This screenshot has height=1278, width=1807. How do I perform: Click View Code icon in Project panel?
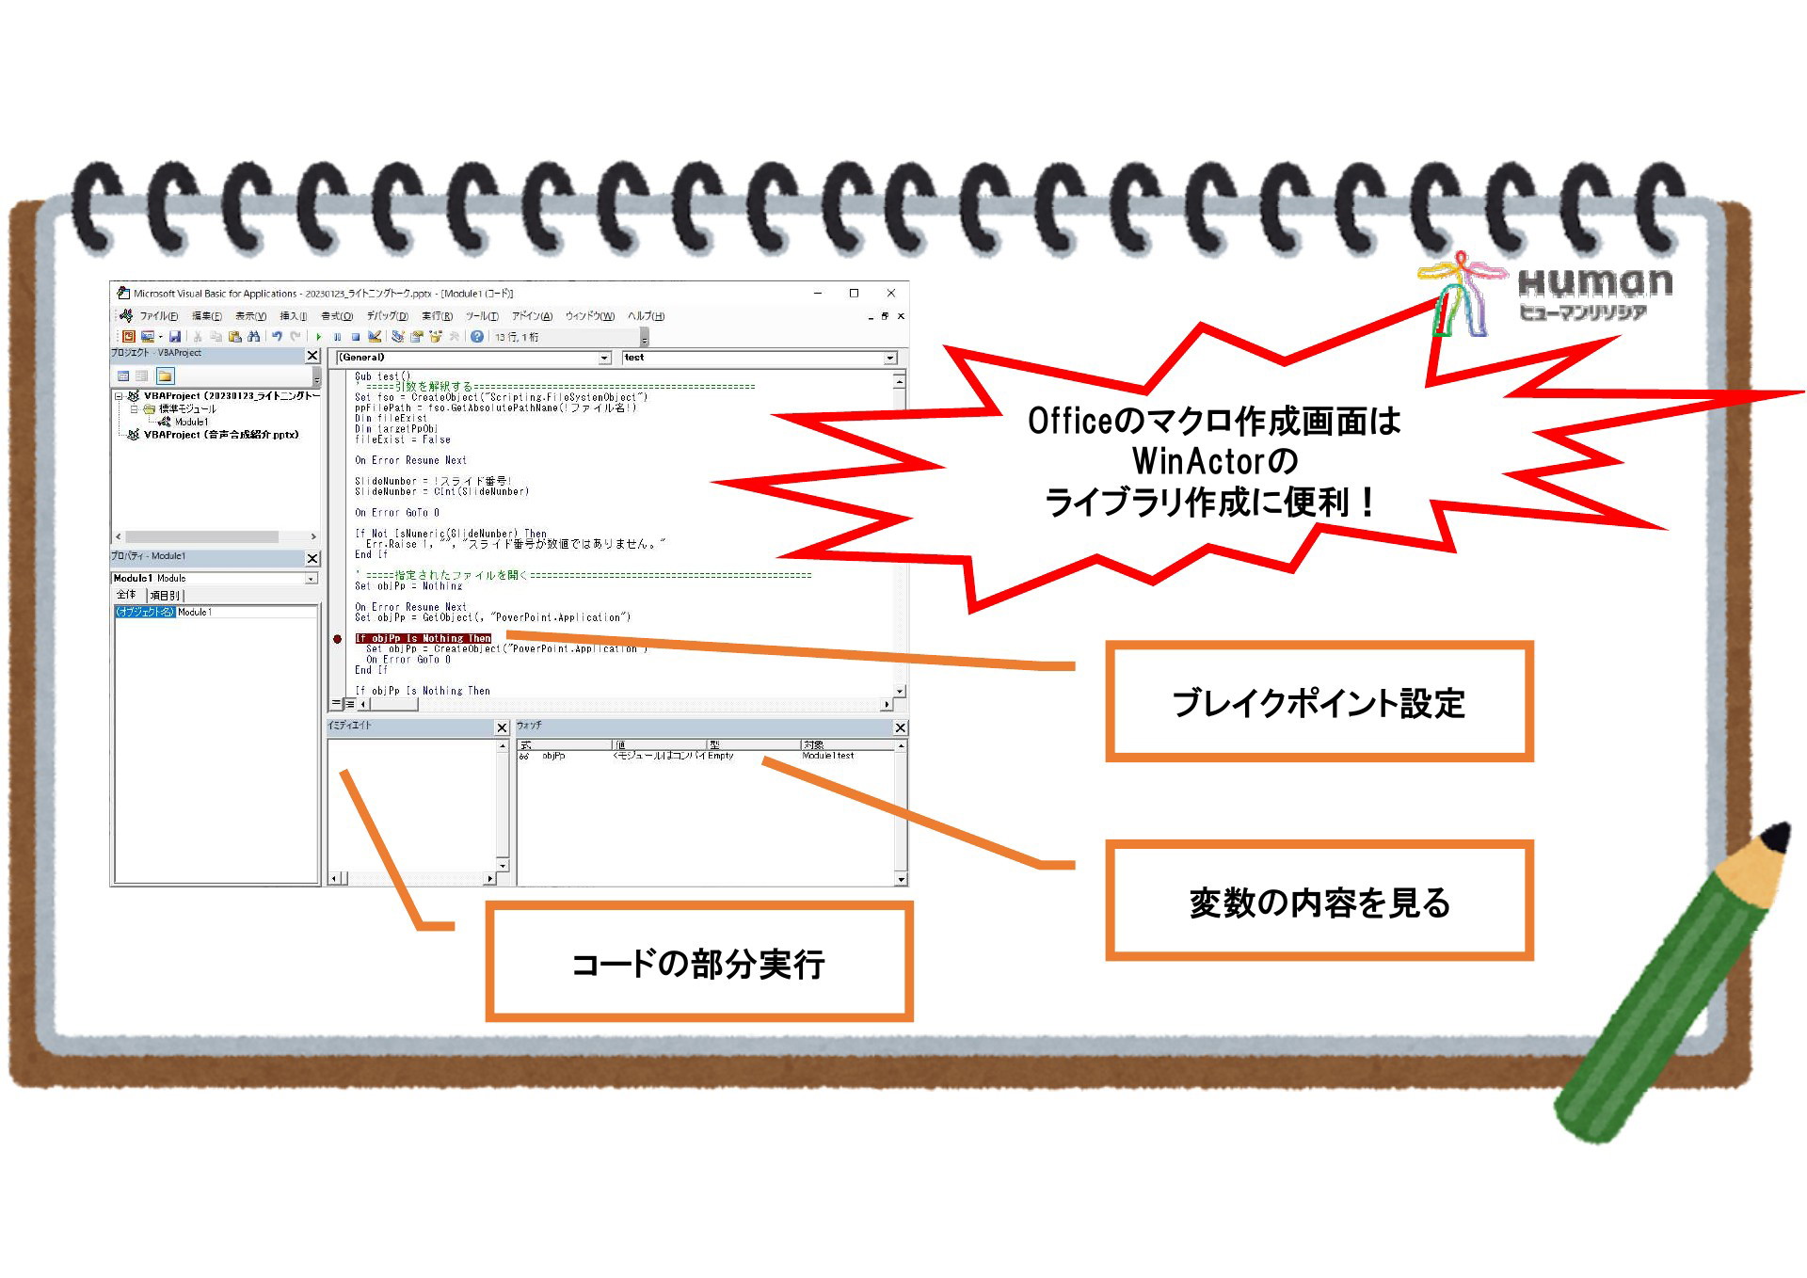(x=123, y=375)
